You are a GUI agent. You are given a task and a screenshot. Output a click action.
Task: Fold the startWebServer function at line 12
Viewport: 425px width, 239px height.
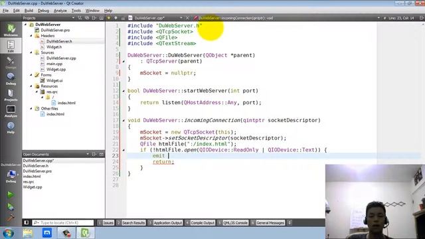click(124, 91)
